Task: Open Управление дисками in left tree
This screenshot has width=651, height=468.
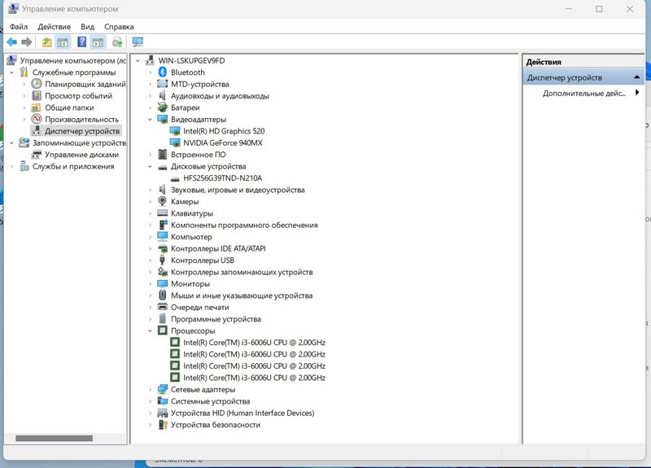Action: pos(81,155)
